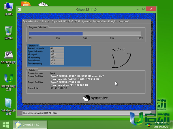Click the Connection type value Local
This screenshot has width=173, height=129.
click(53, 73)
